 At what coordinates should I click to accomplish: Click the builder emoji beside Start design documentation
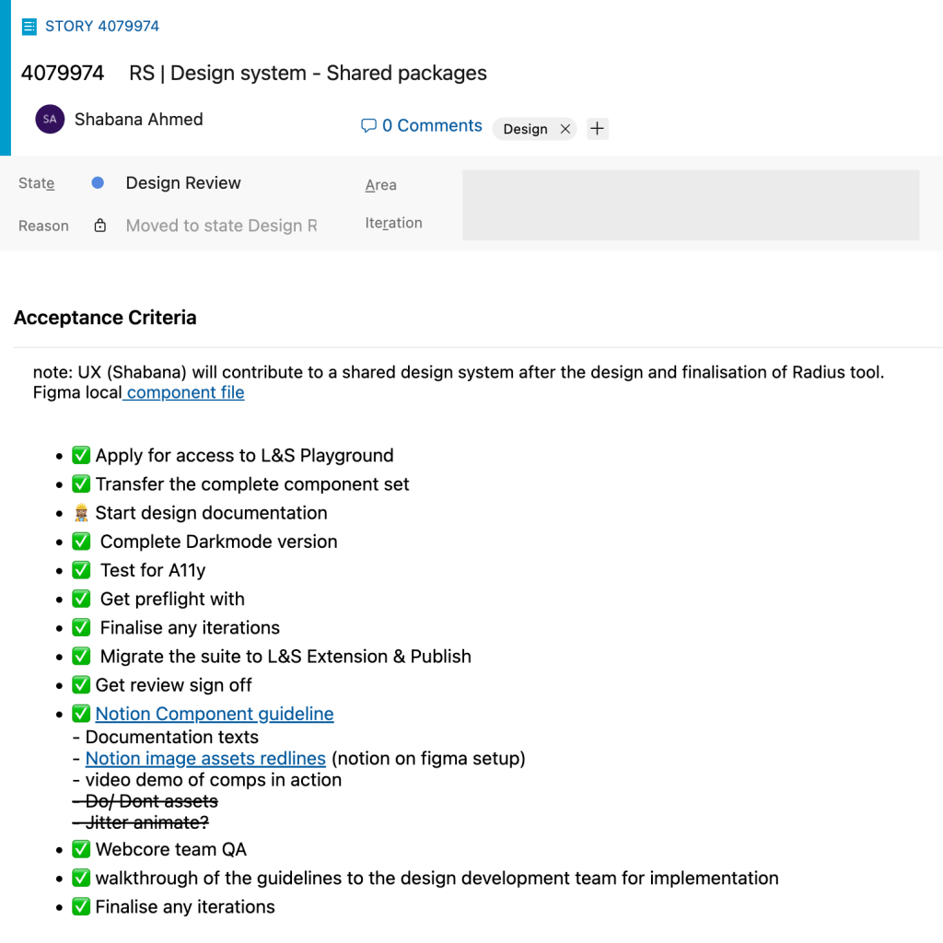(x=81, y=512)
